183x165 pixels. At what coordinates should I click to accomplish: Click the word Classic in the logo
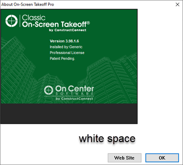pos(34,18)
